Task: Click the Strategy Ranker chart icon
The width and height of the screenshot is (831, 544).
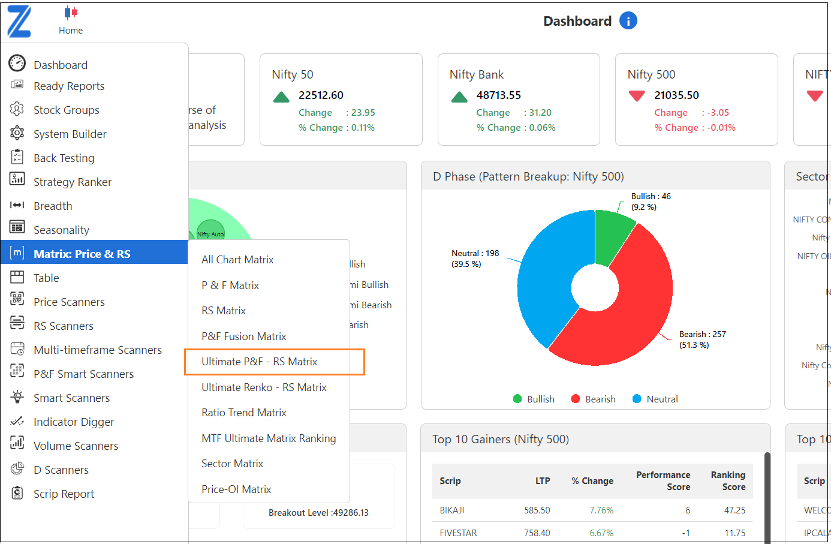Action: point(17,179)
